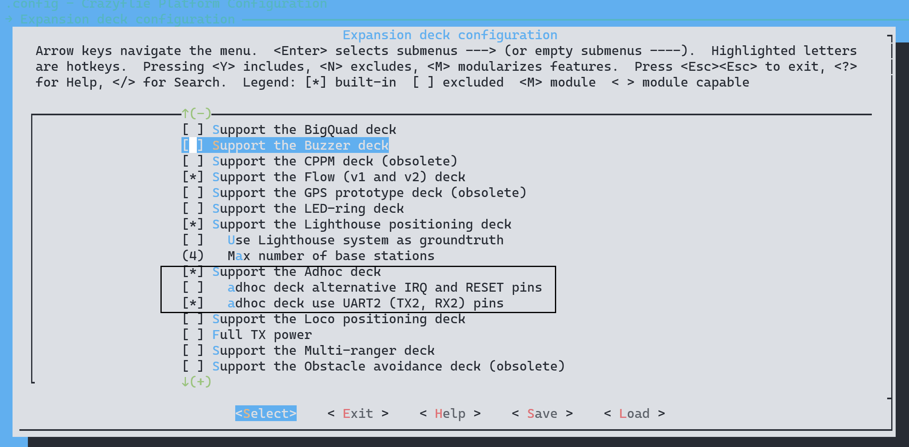Toggle the GPS prototype deck option
Screen dimensions: 909x447
coord(354,193)
